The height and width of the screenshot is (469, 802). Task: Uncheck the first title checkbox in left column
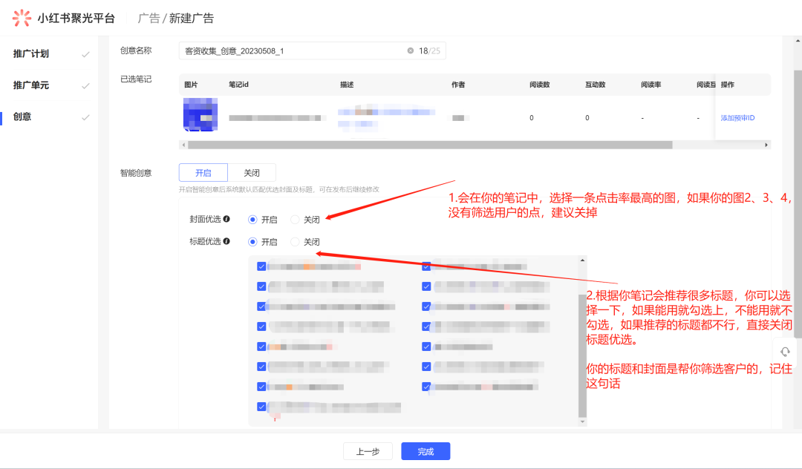pyautogui.click(x=261, y=266)
